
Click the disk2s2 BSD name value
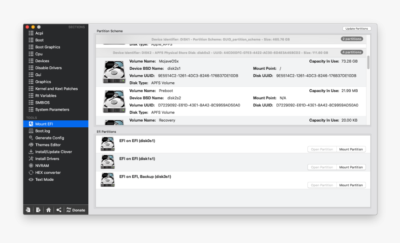click(174, 98)
